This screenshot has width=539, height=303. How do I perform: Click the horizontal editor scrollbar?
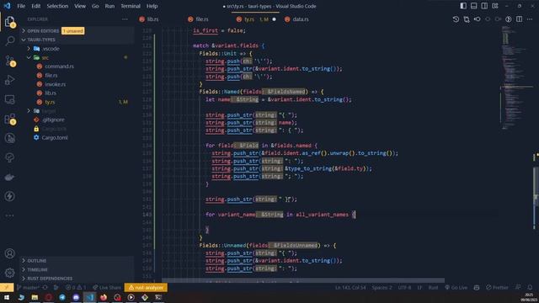click(x=303, y=280)
